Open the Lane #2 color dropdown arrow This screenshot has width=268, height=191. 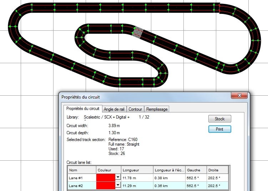118,185
